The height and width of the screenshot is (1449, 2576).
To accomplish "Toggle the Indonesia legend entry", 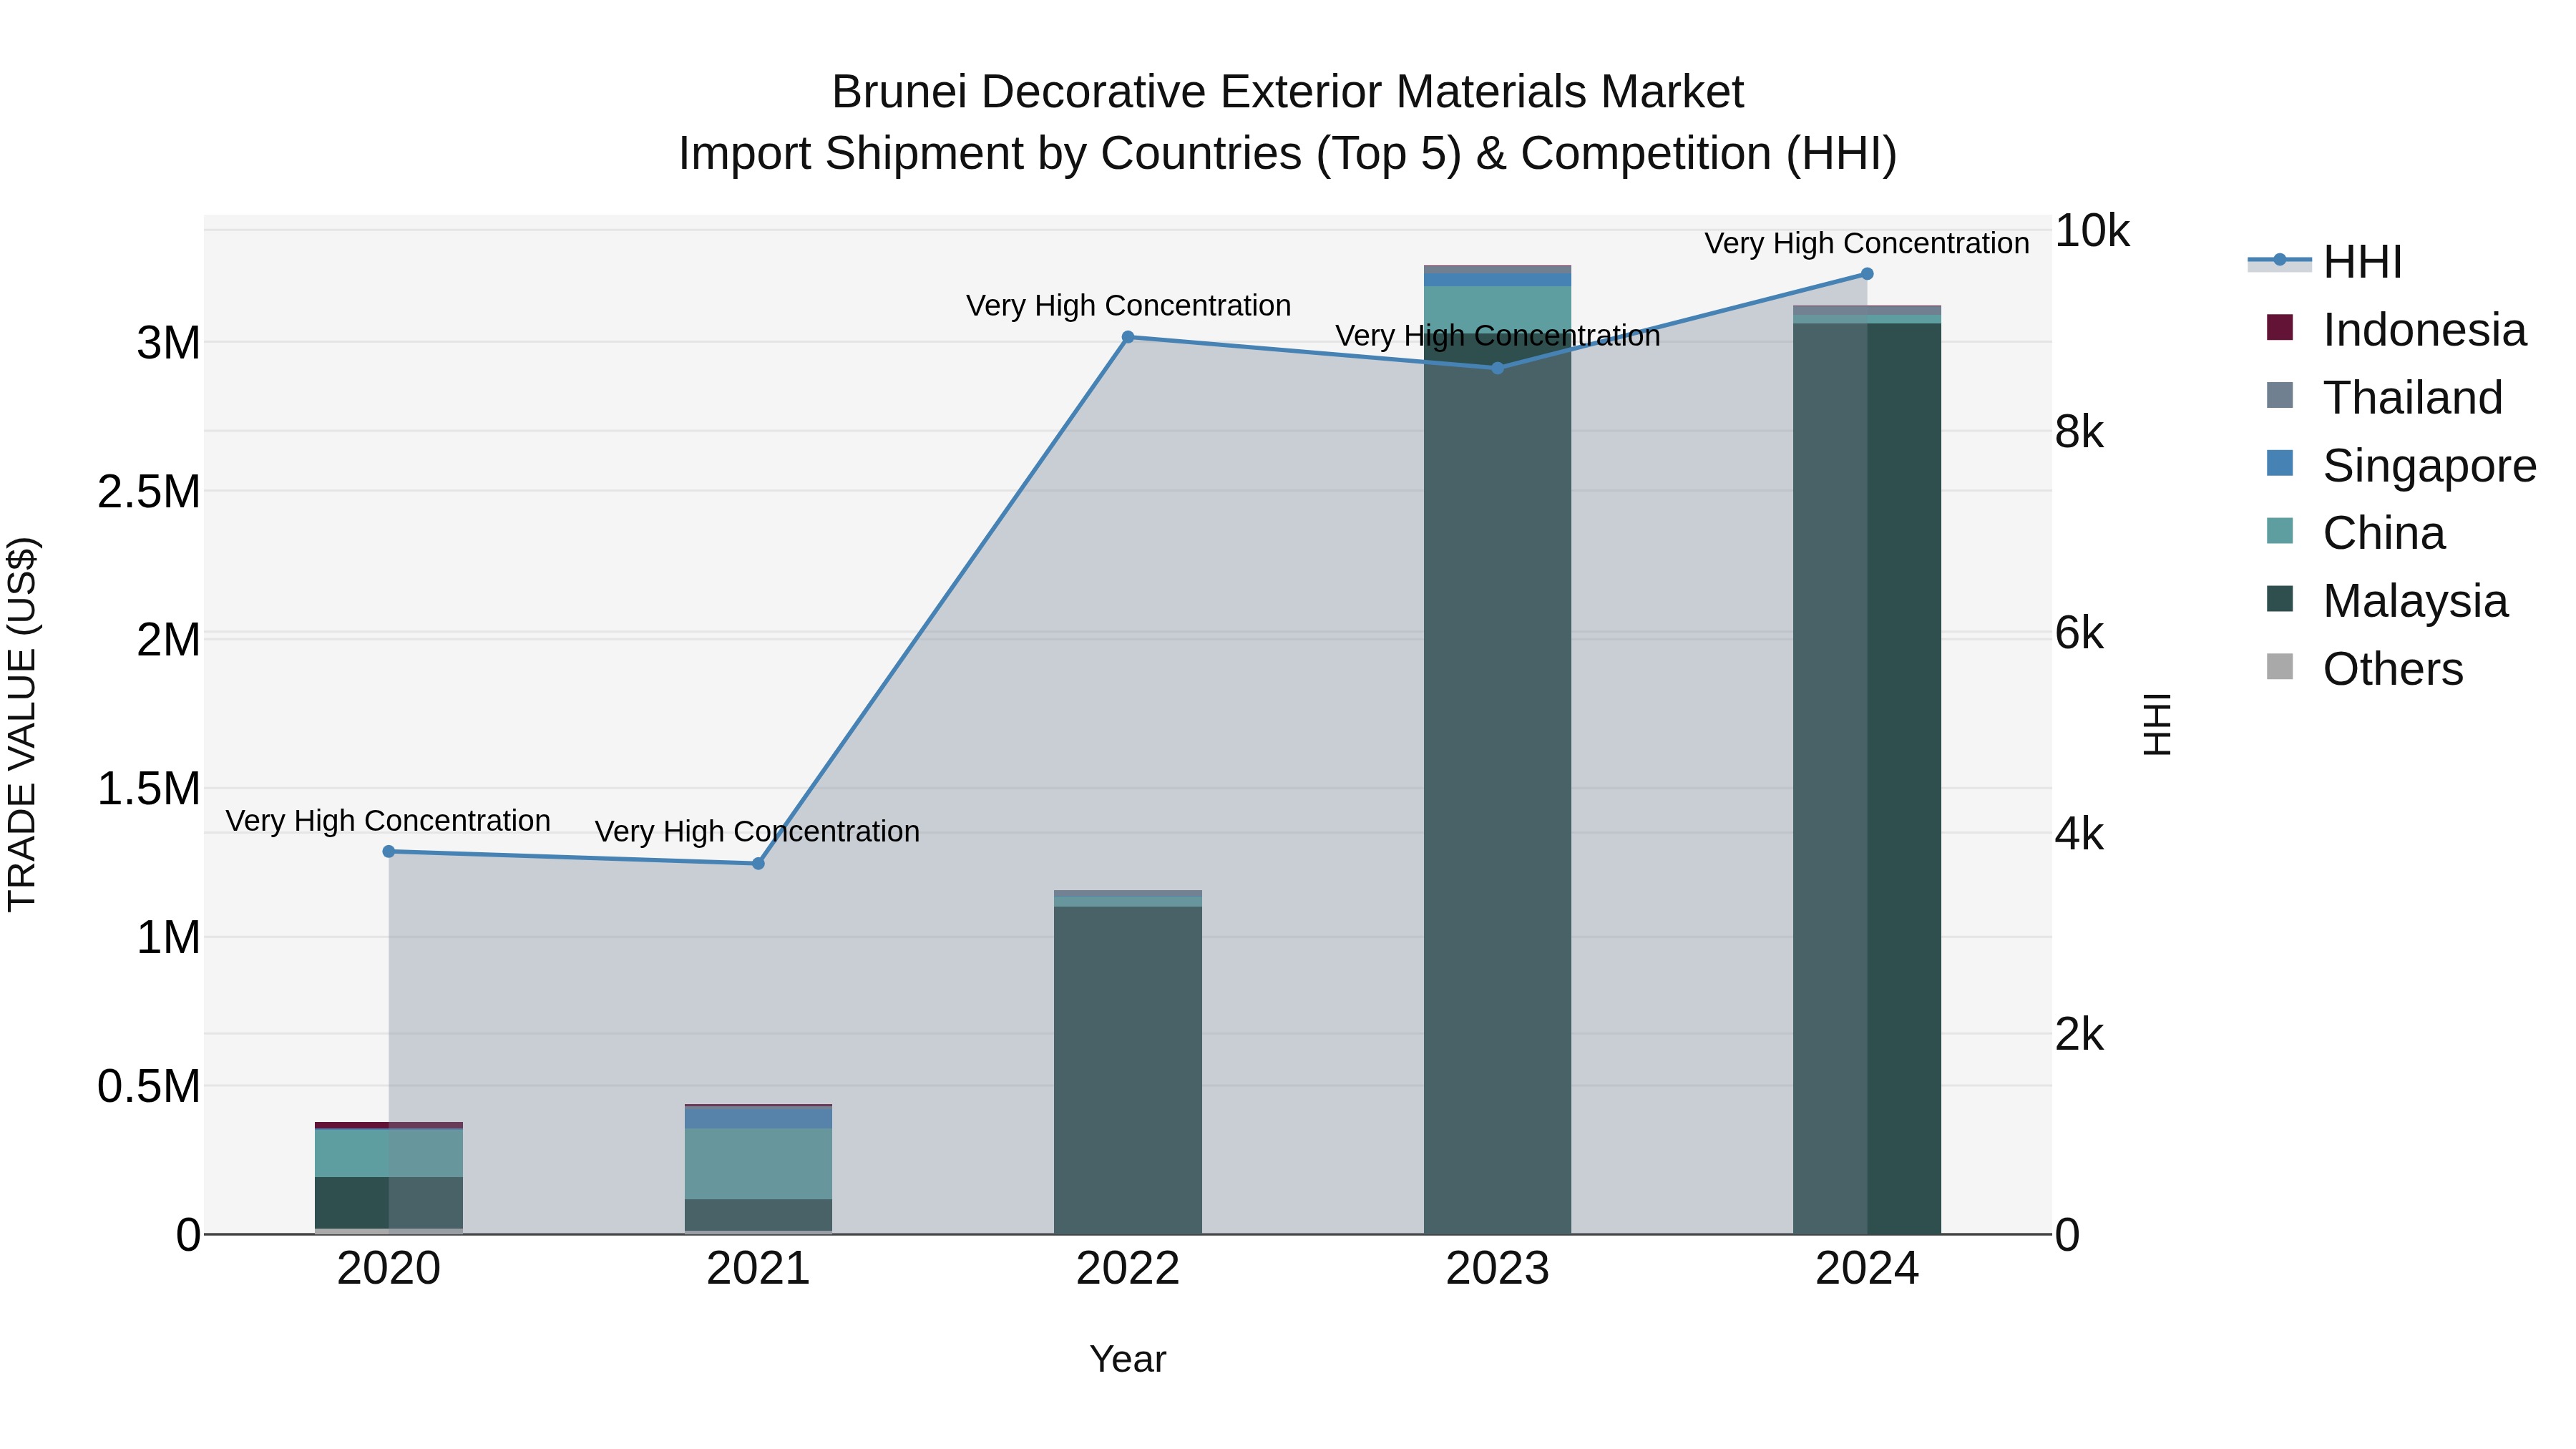I will tap(2396, 330).
